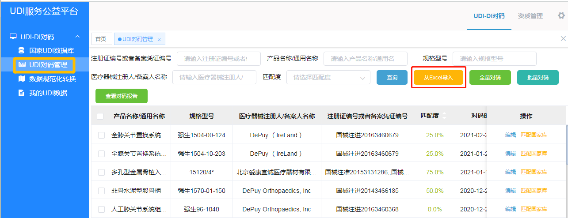Open the 匹配度 dropdown selector

(328, 78)
